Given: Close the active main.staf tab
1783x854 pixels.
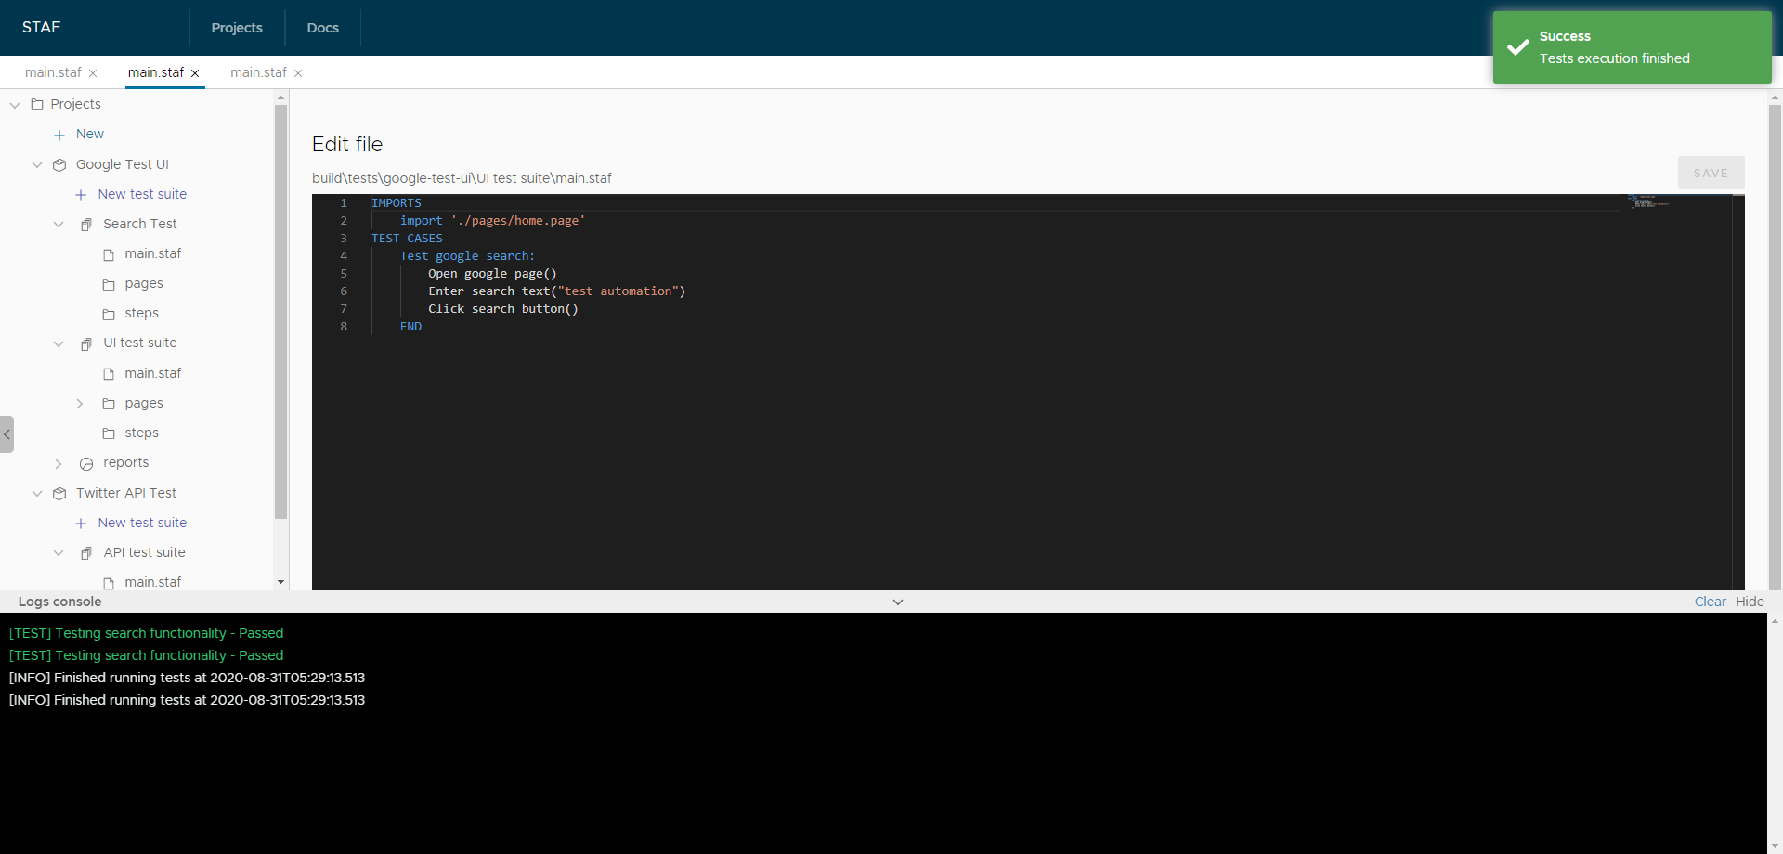Looking at the screenshot, I should coord(195,73).
